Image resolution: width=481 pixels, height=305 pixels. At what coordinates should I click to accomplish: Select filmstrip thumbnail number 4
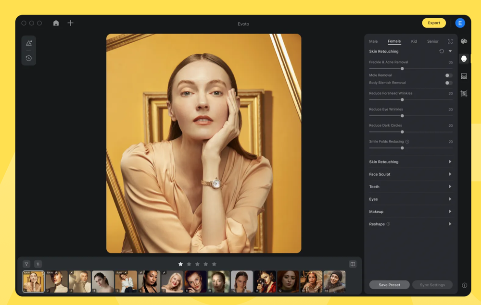click(103, 281)
